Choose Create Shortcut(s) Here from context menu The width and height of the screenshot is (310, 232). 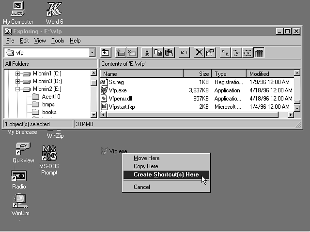(166, 174)
